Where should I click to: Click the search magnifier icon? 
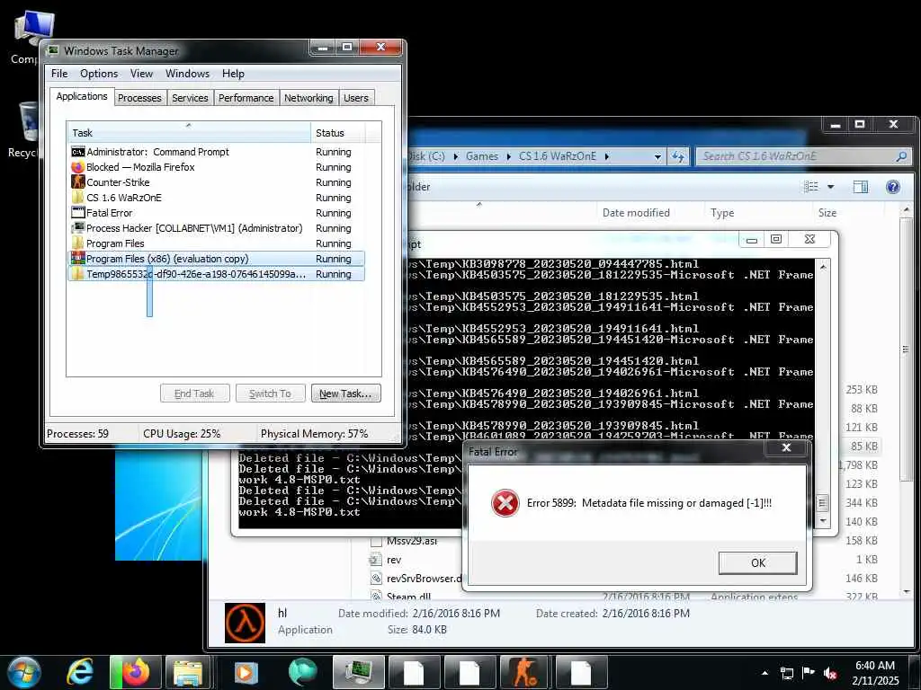[x=901, y=156]
